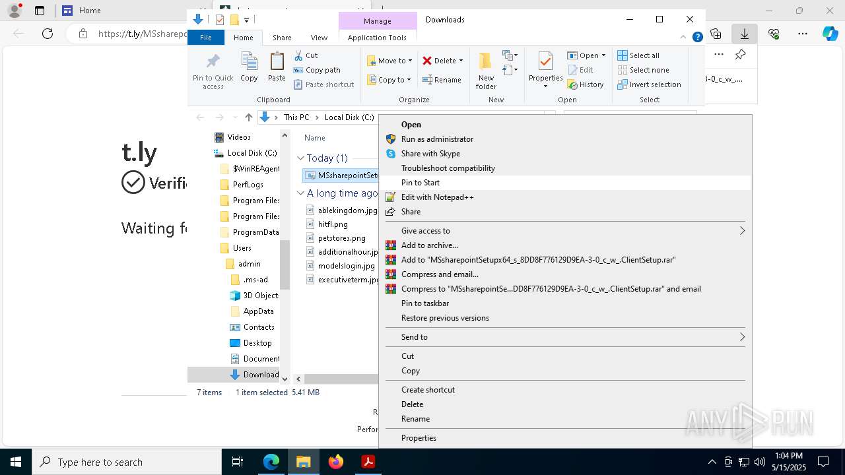Image resolution: width=845 pixels, height=475 pixels.
Task: Click Paste shortcut in ribbon
Action: pos(323,84)
